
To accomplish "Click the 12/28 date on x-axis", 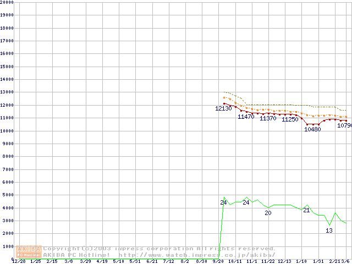I will (18, 261).
